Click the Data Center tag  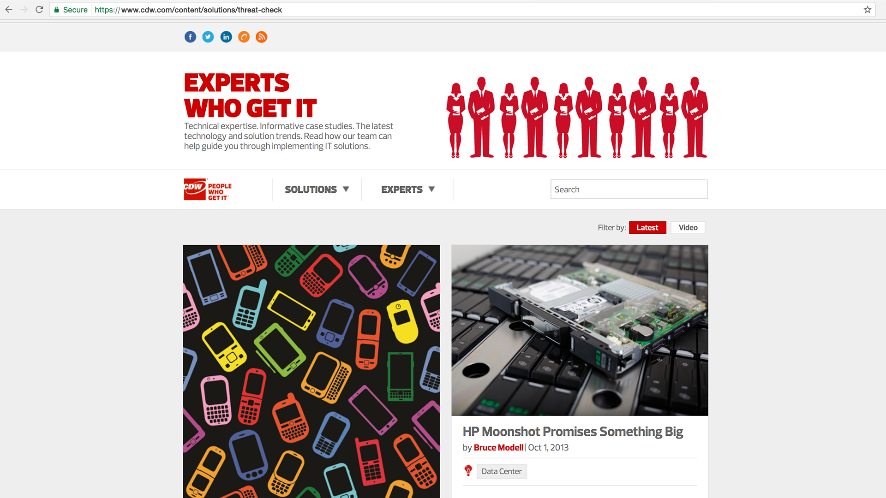point(502,471)
